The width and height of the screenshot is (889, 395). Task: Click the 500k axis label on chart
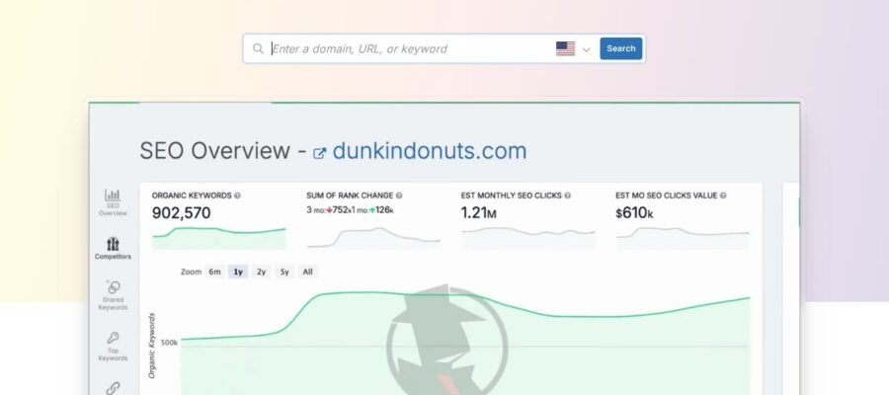click(x=169, y=343)
